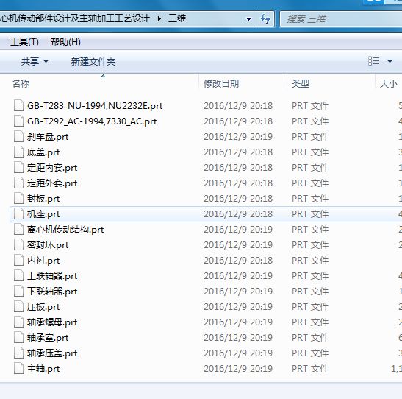Screen dimensions: 402x399
Task: Select file name GB-T283_NU-1994,NU2232E.prt
Action: (95, 106)
